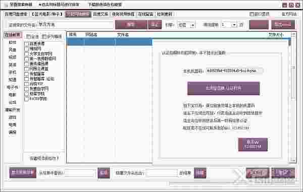Image resolution: width=303 pixels, height=192 pixels.
Task: Minimize the application window
Action: (285, 5)
